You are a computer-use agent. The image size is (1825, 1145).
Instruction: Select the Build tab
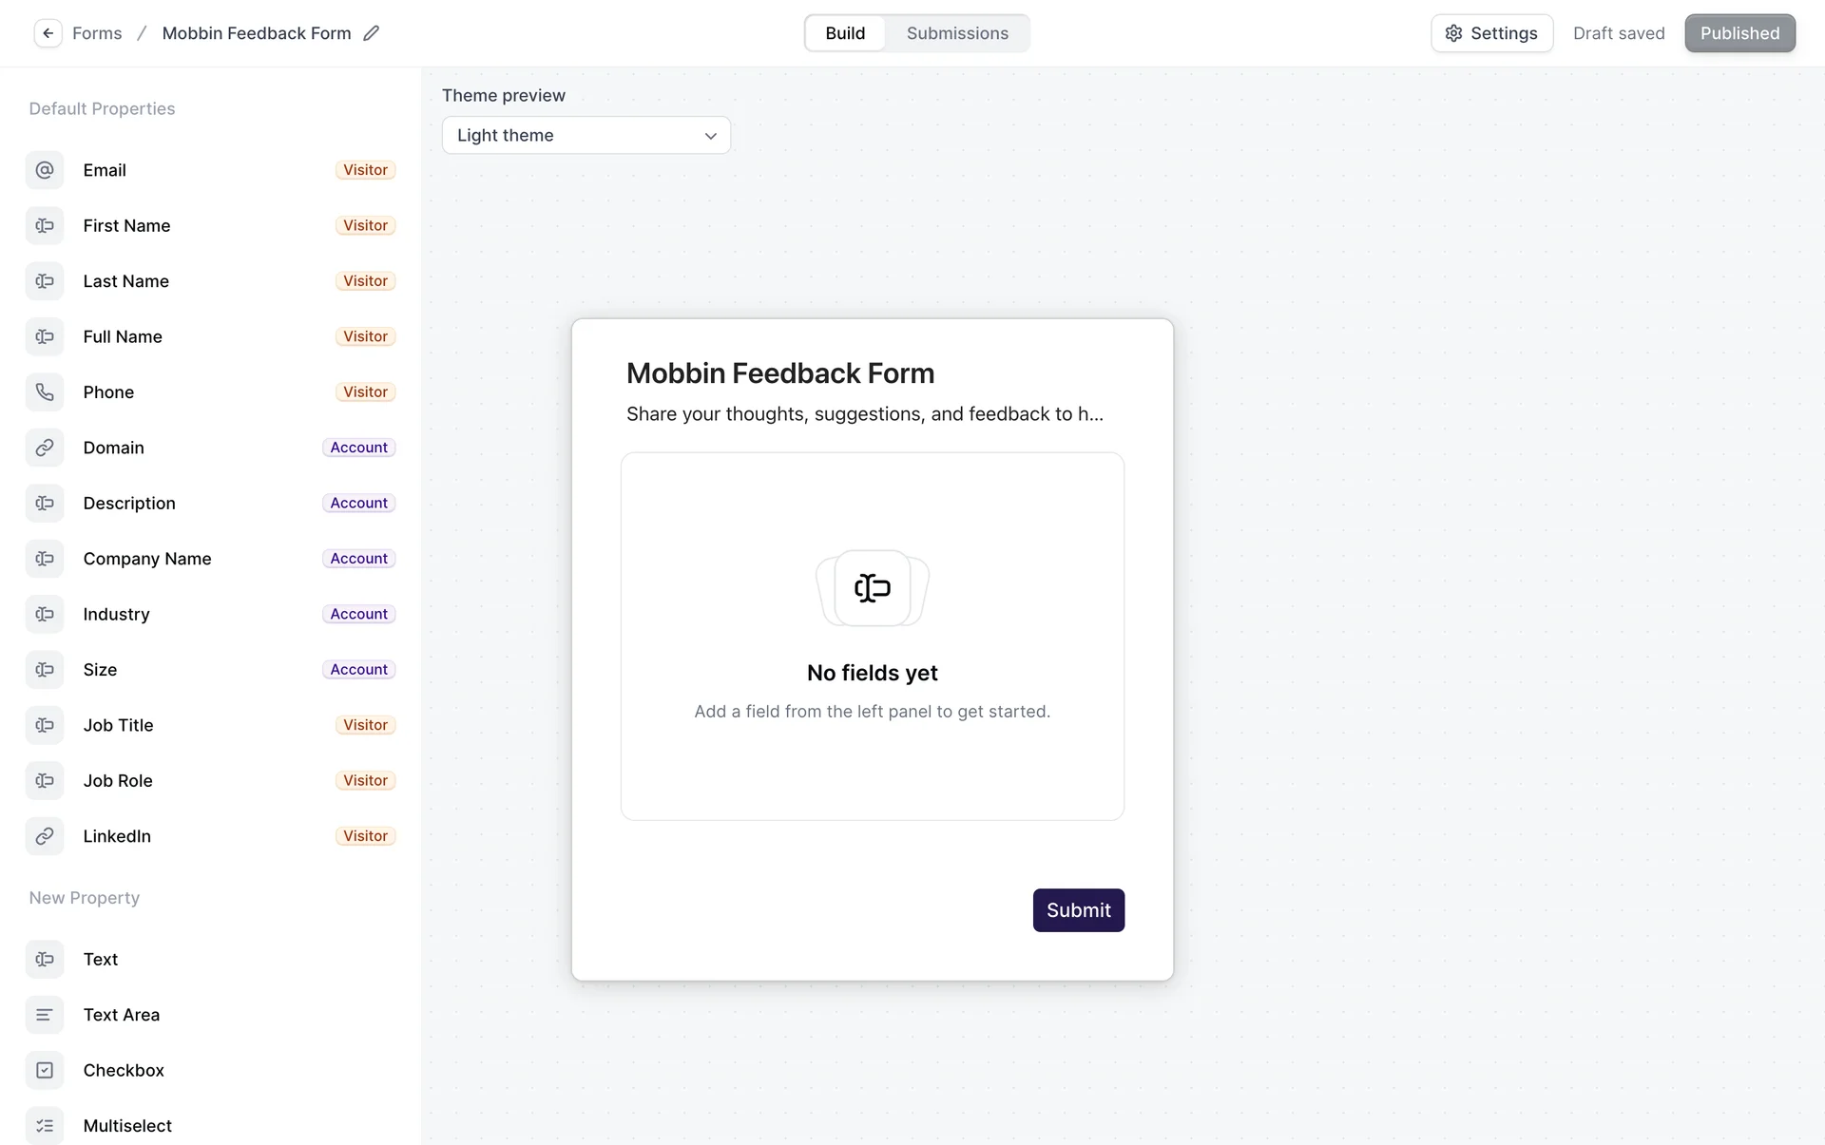[x=845, y=33]
